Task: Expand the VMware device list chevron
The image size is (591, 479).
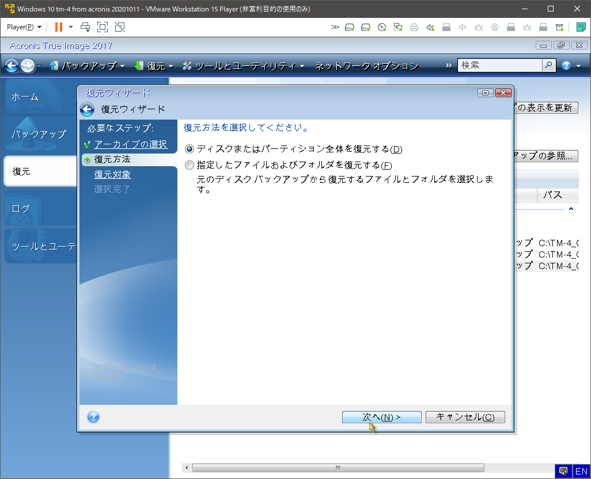Action: (335, 27)
